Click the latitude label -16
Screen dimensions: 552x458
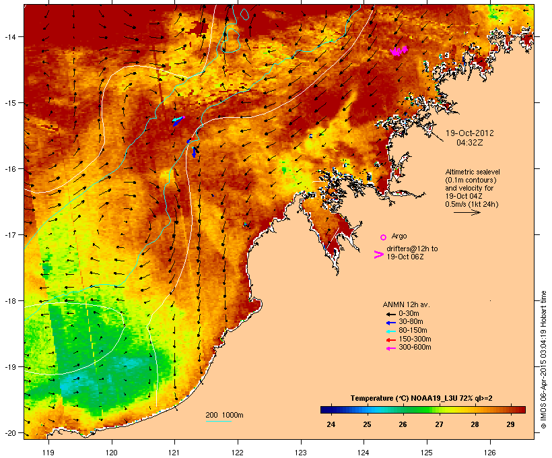(x=9, y=169)
